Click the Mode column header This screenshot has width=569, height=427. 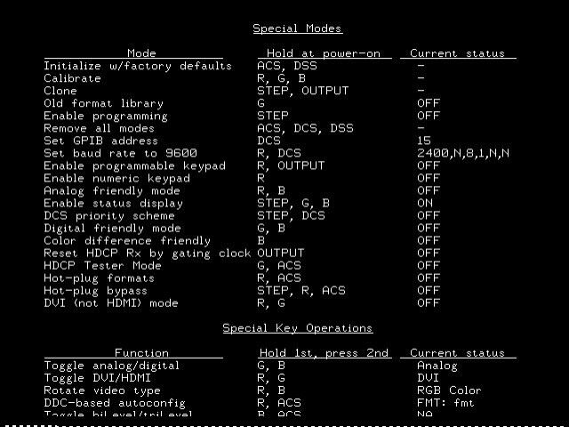tap(141, 53)
